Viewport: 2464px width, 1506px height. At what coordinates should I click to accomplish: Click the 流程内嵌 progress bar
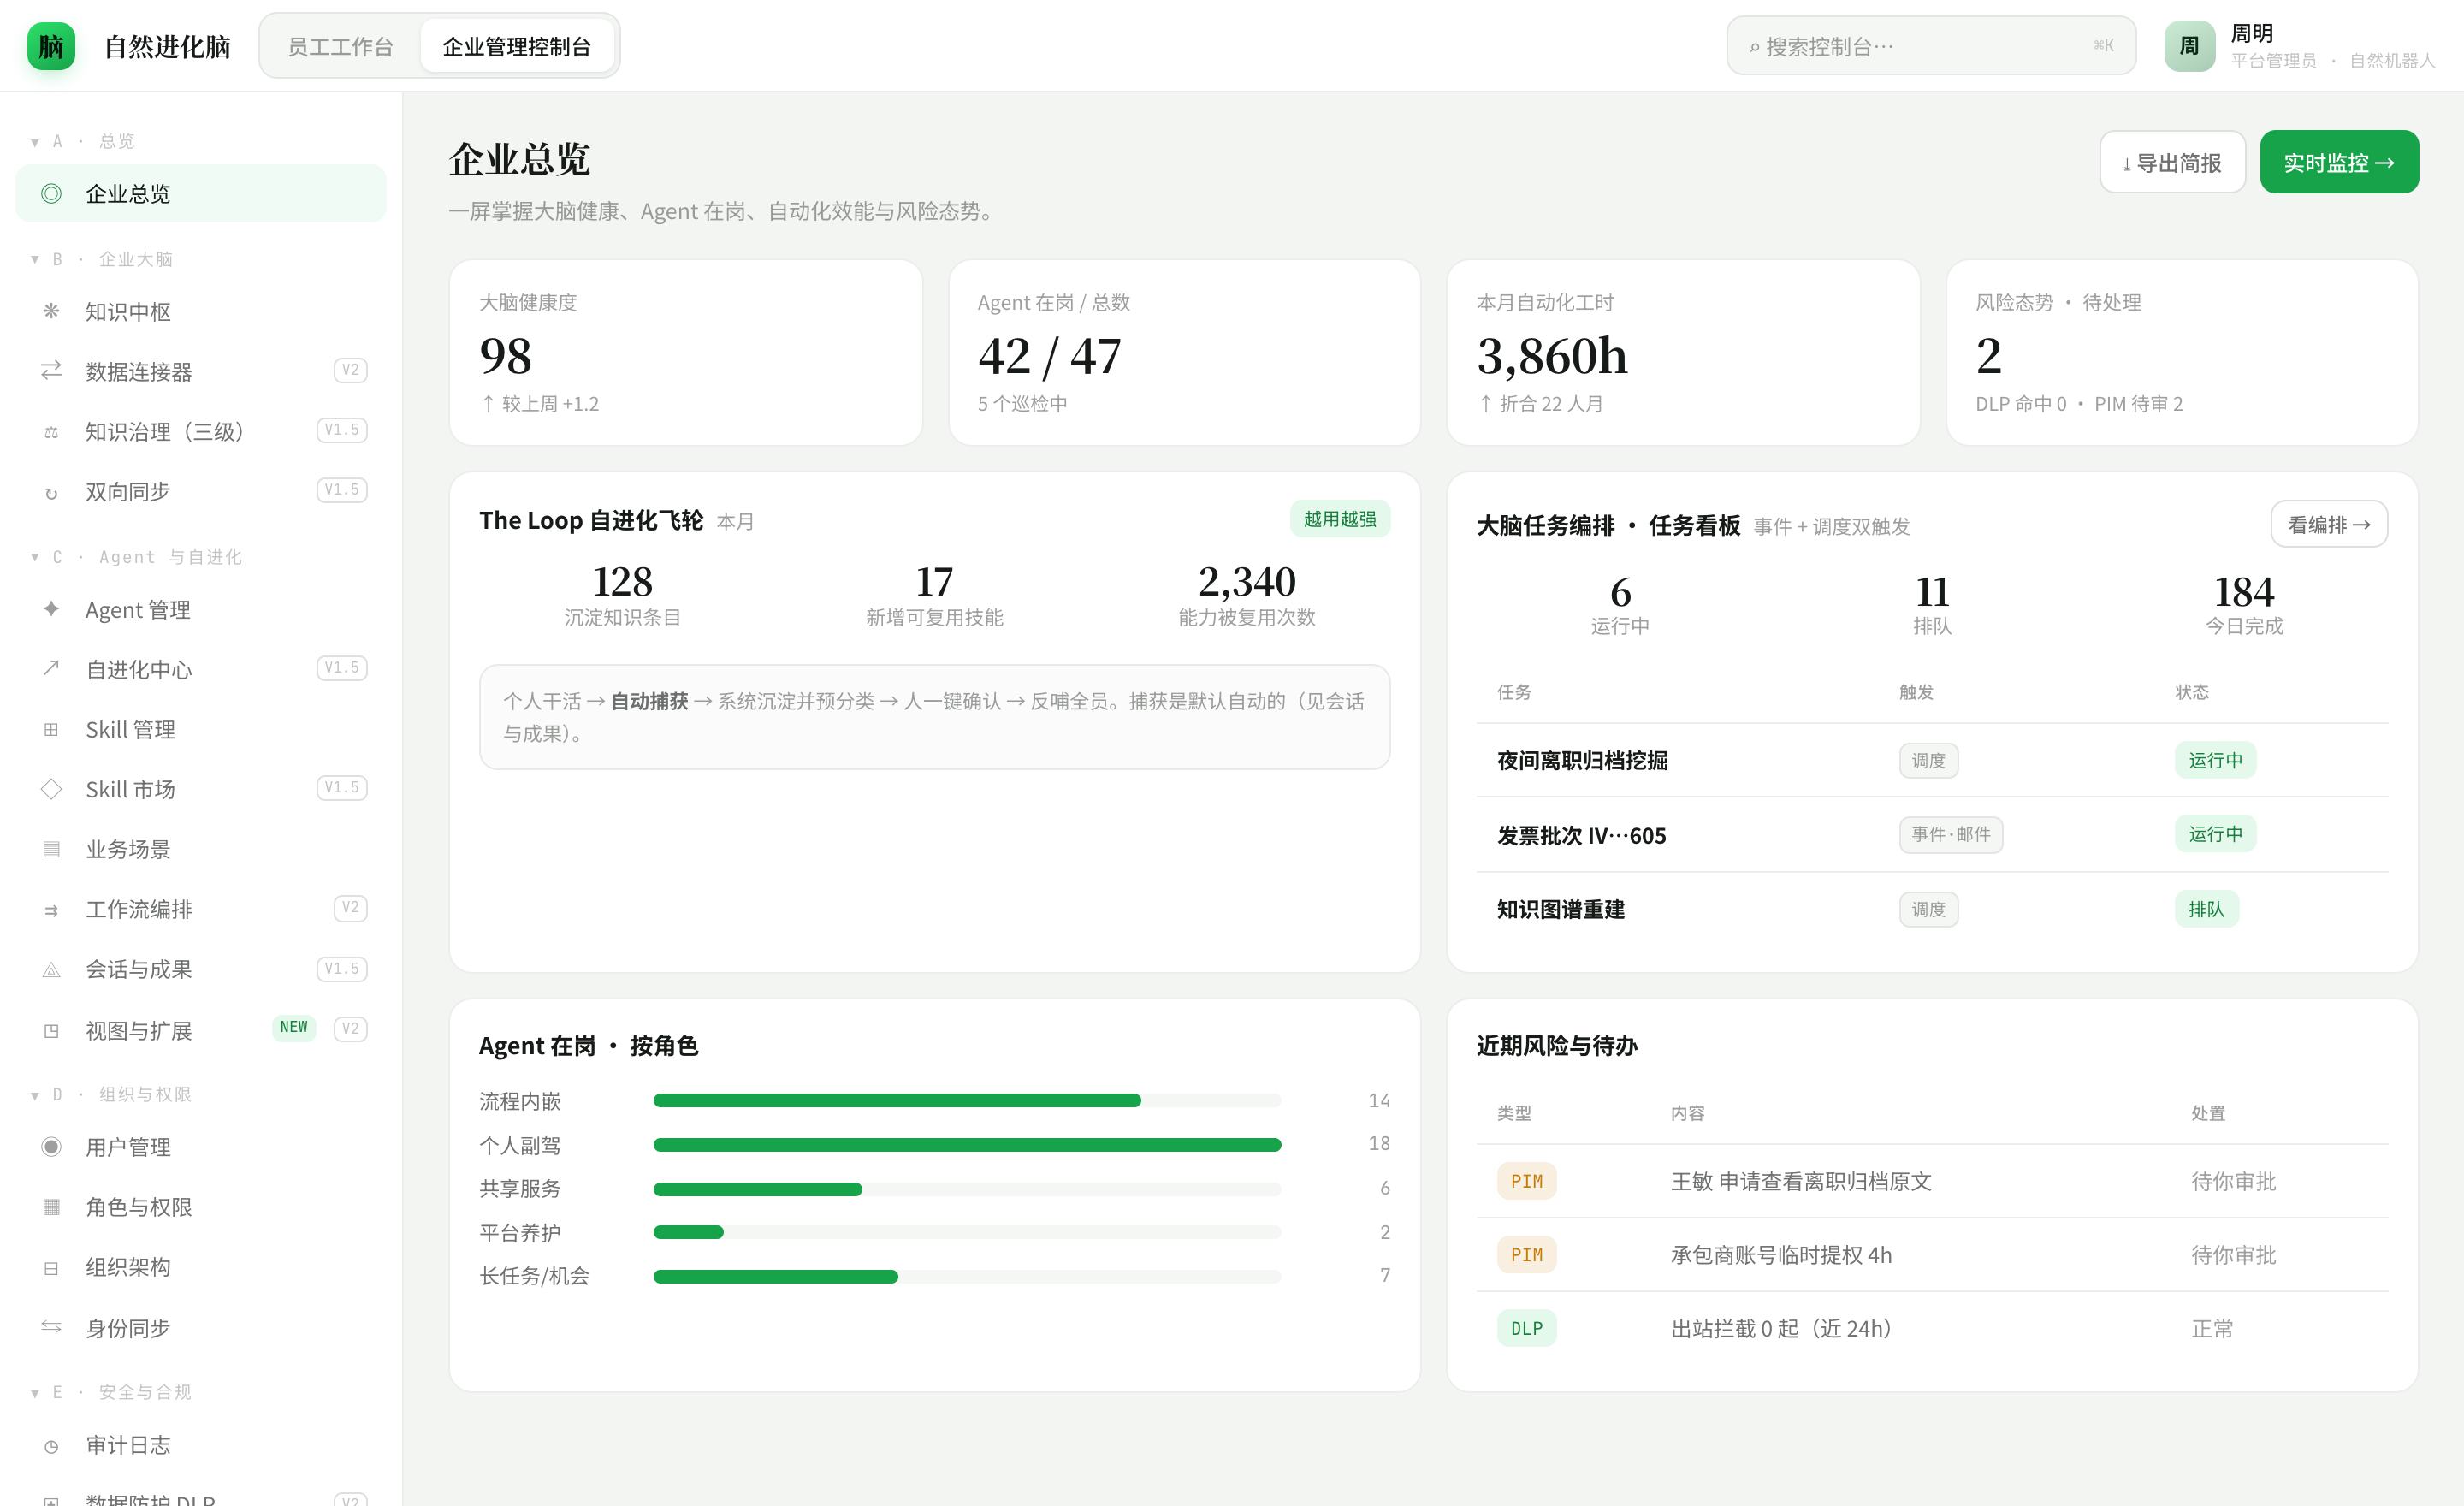967,1100
